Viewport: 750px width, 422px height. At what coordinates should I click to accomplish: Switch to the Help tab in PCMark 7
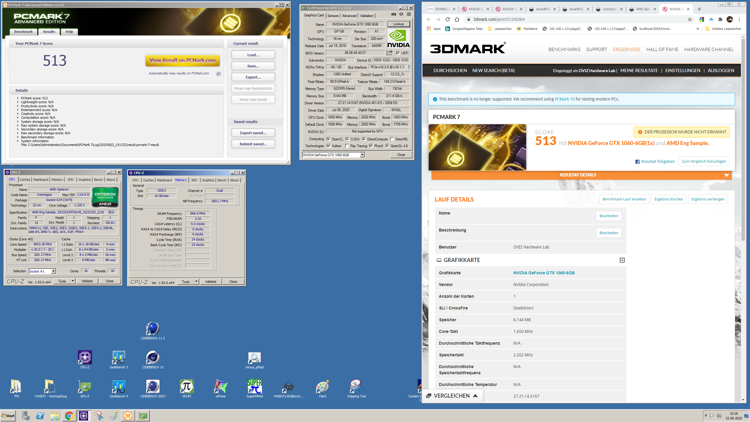[69, 32]
